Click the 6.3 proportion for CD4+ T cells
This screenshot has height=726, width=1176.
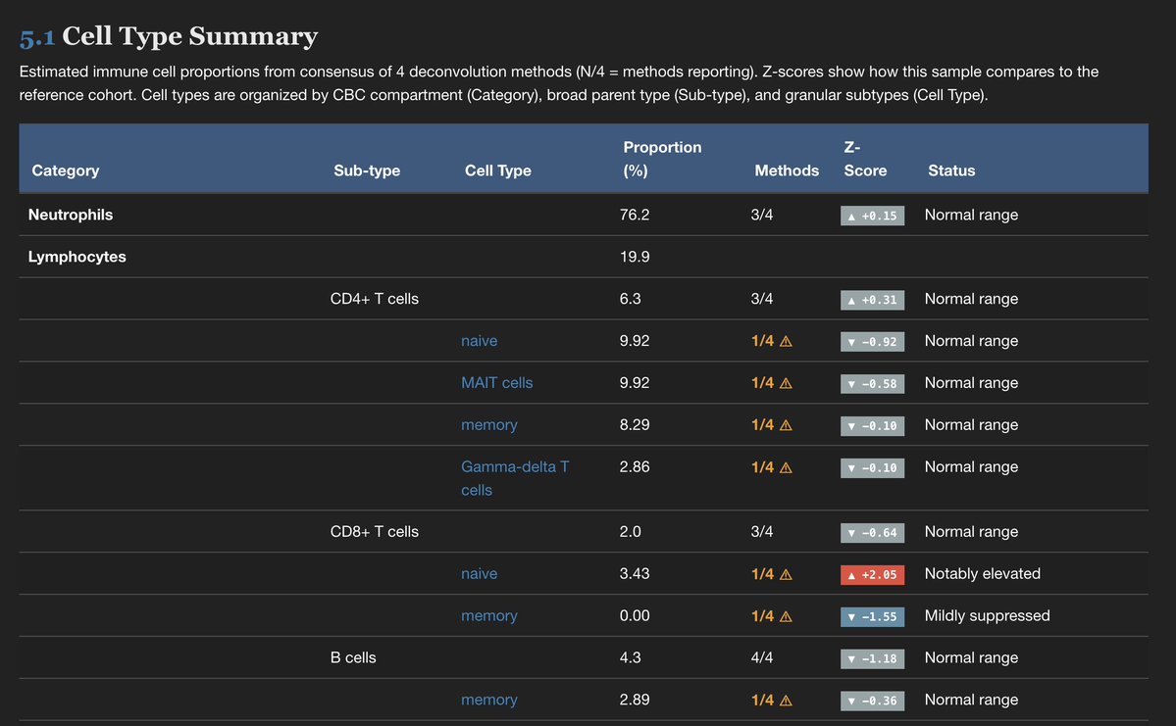coord(630,299)
